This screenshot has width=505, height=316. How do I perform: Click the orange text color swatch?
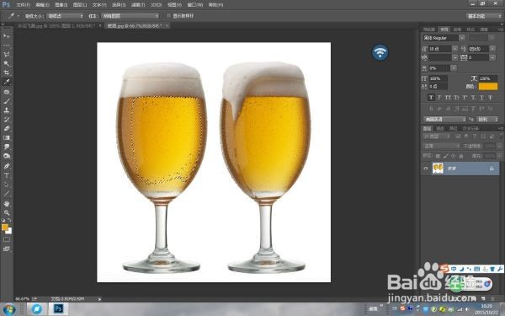[x=488, y=87]
